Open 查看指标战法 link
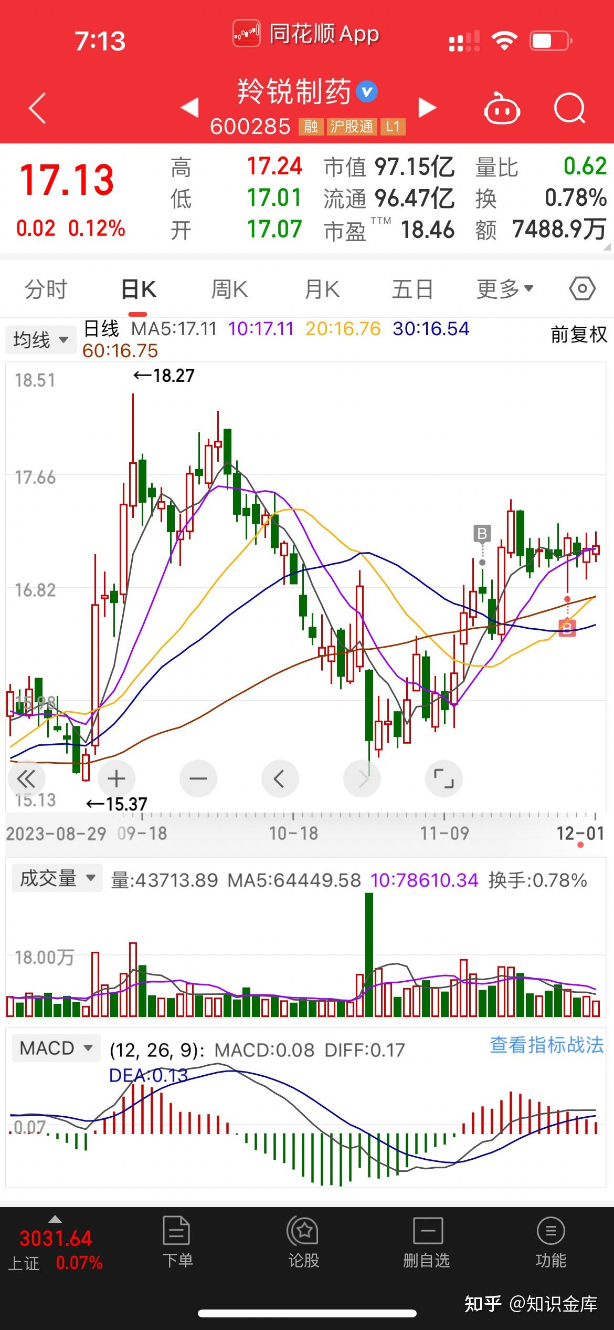This screenshot has width=614, height=1330. point(546,1045)
